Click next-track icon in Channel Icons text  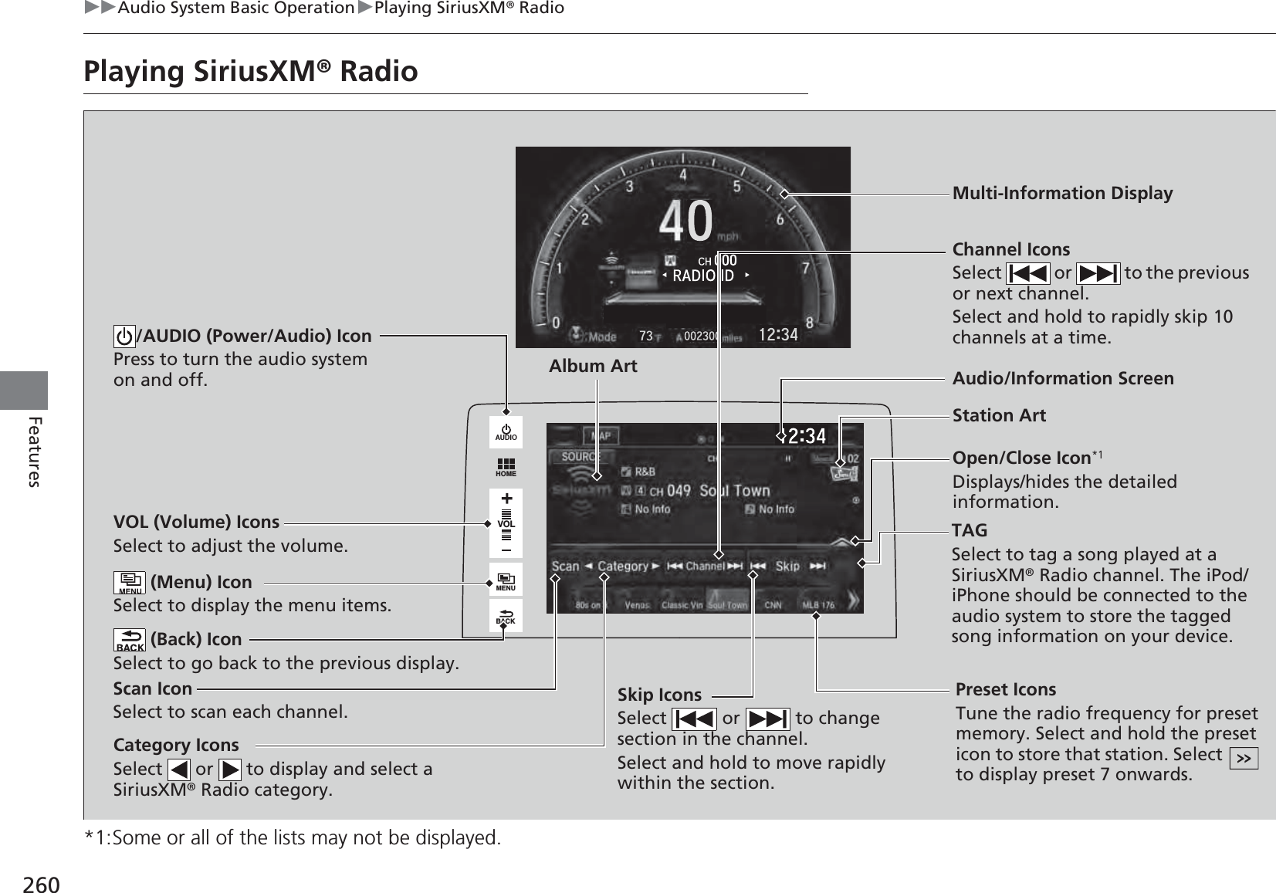[1098, 273]
